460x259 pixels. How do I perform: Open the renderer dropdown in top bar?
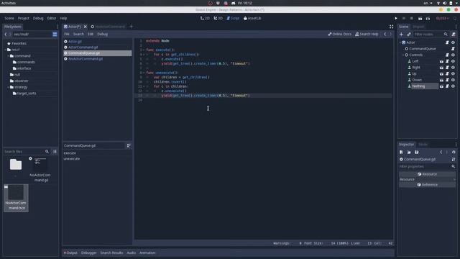443,18
